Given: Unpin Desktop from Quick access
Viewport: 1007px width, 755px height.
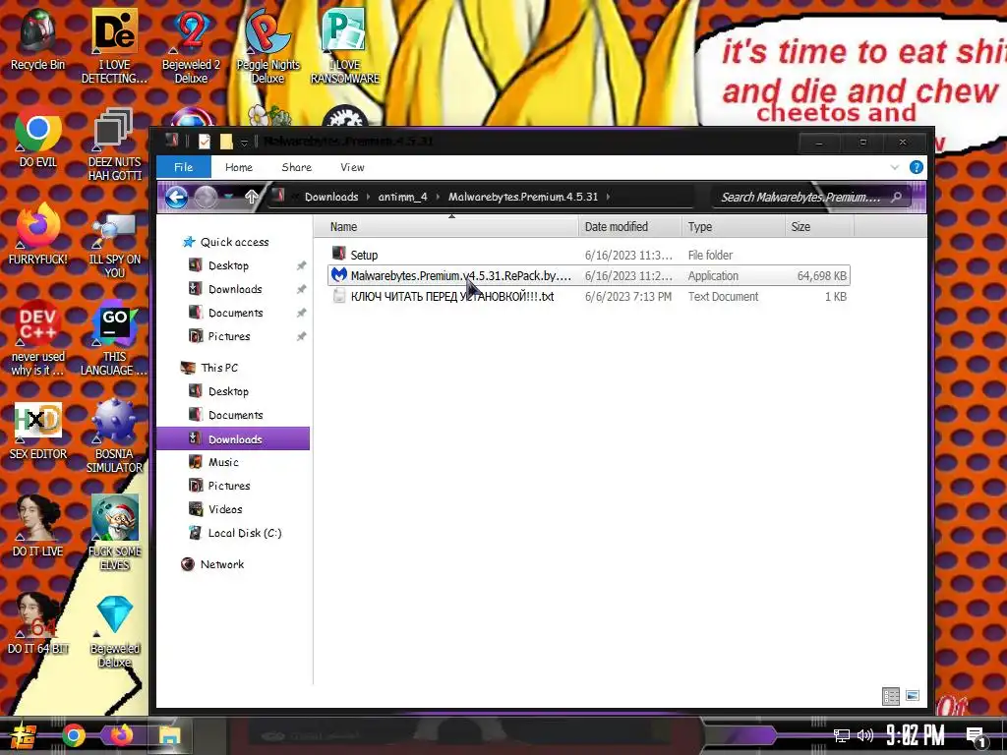Looking at the screenshot, I should 301,265.
